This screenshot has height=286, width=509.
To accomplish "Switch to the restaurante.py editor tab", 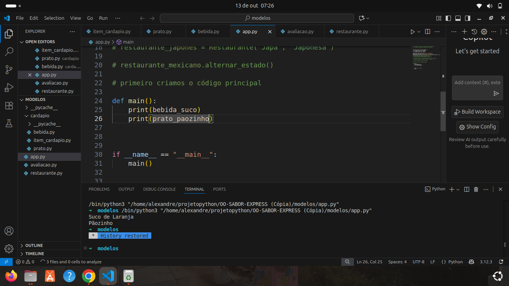I will pyautogui.click(x=352, y=32).
